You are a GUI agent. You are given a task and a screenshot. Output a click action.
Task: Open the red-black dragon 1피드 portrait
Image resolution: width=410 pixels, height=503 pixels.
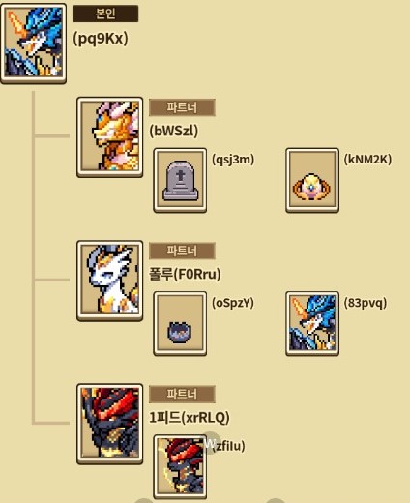[110, 424]
